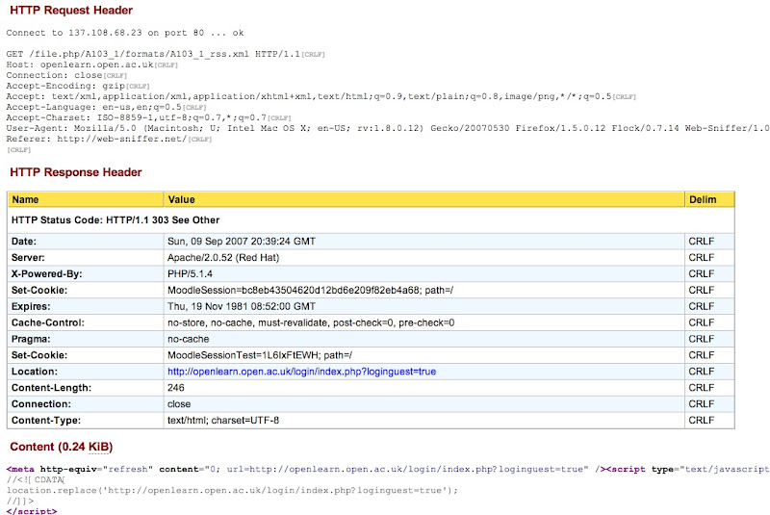Click the HTTP Request Header heading

coord(71,11)
